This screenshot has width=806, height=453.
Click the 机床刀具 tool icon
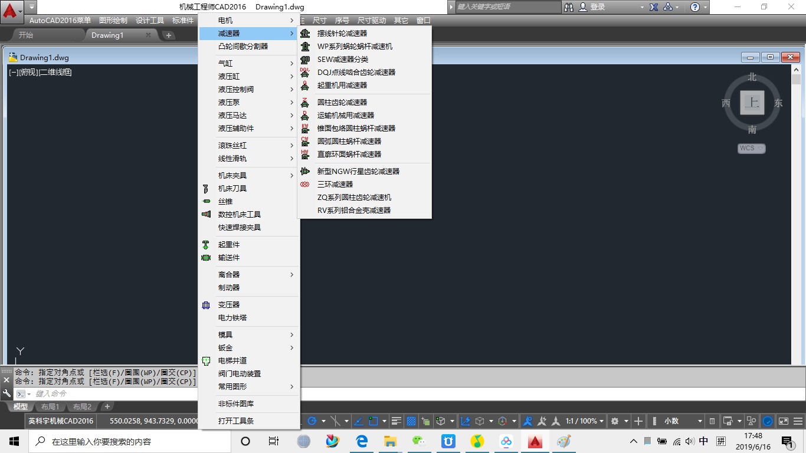click(x=206, y=189)
